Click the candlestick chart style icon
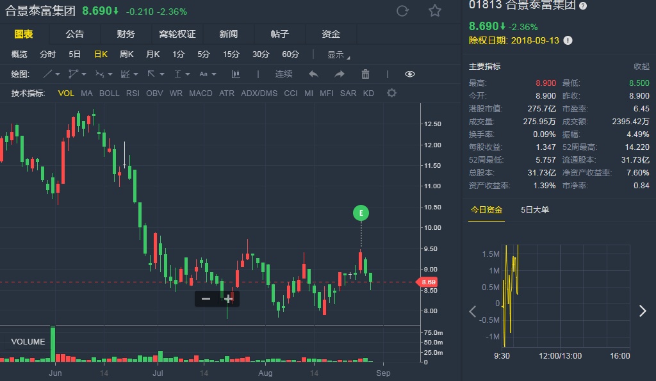 pyautogui.click(x=236, y=74)
